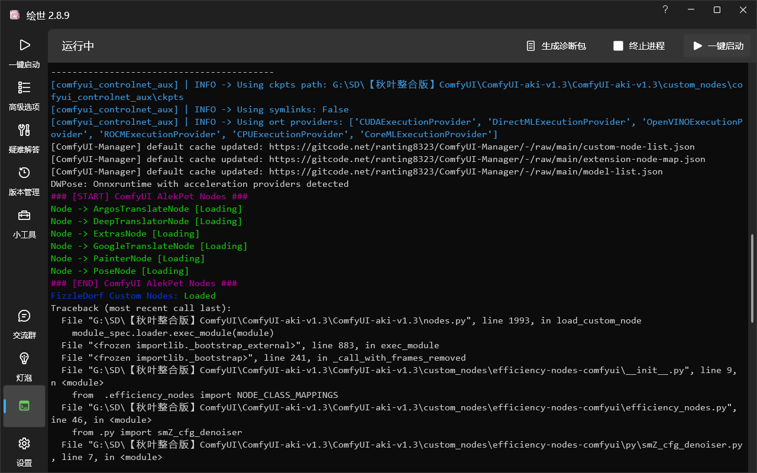The width and height of the screenshot is (757, 473).
Task: Open 交流群 chat group icon
Action: 24,324
